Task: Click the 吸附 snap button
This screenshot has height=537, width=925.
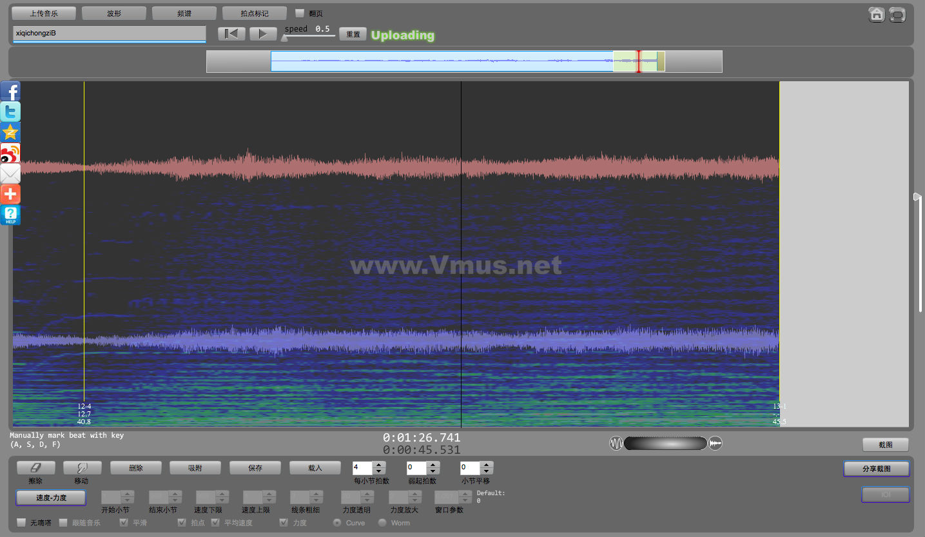Action: point(195,468)
